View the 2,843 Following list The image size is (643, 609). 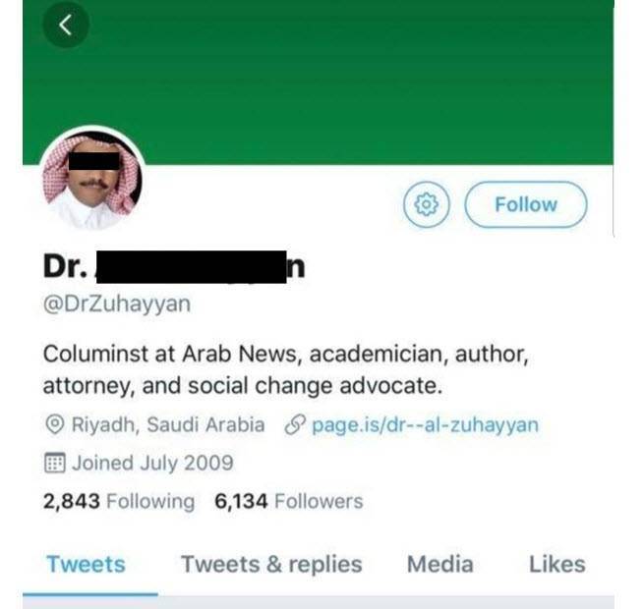(x=119, y=501)
